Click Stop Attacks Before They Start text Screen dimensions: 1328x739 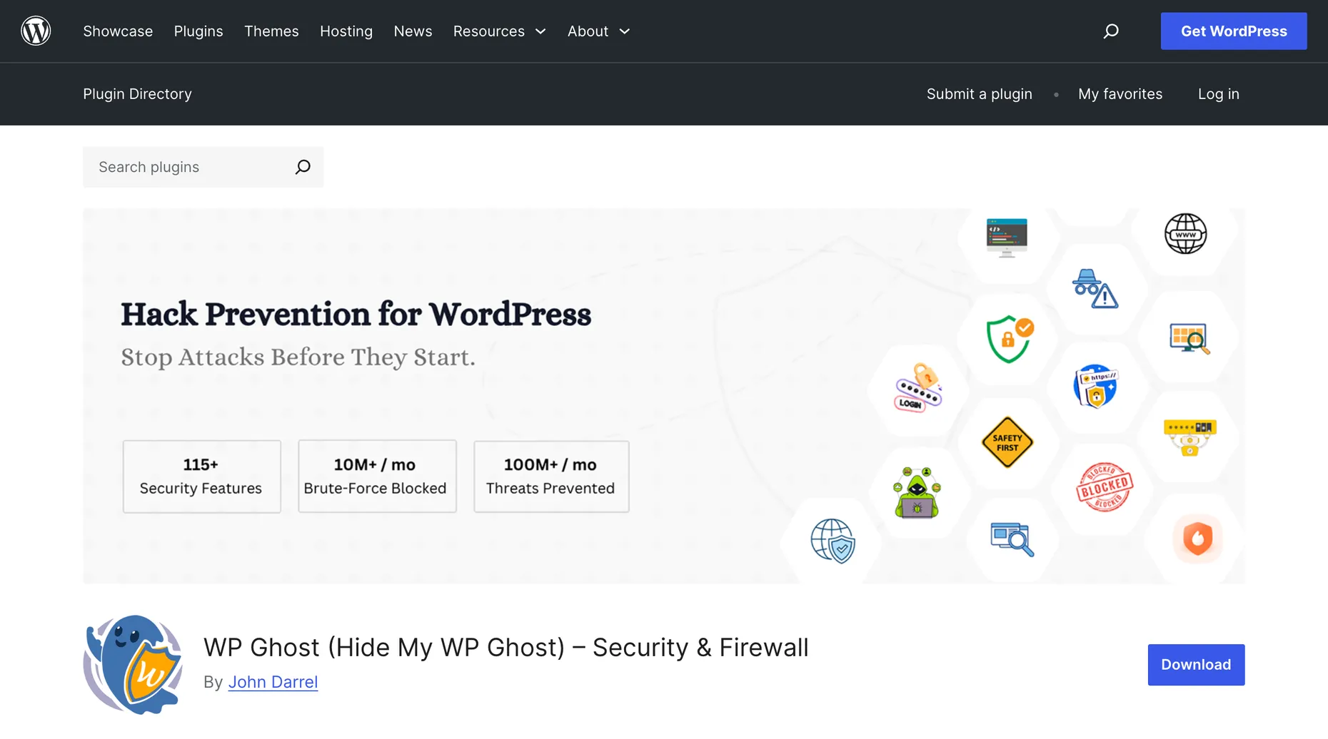(298, 357)
